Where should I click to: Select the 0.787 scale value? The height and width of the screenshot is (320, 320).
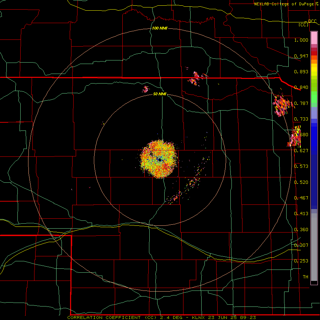[301, 103]
